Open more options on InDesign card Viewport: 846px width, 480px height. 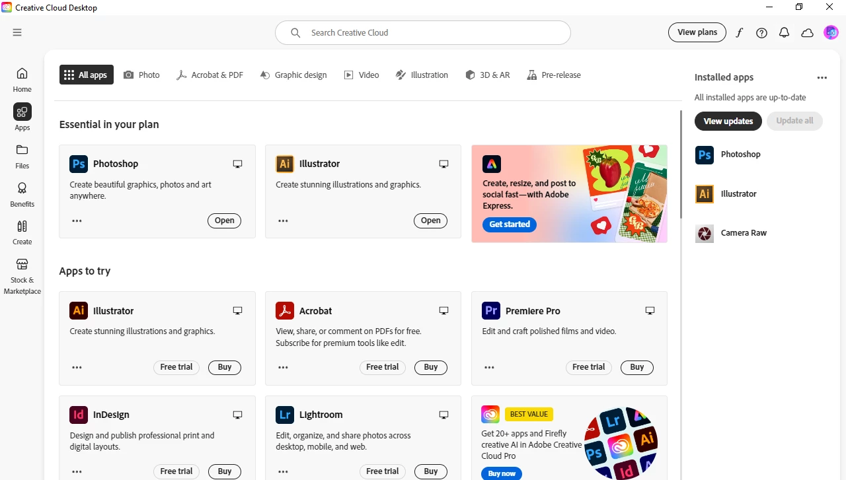[x=77, y=472]
